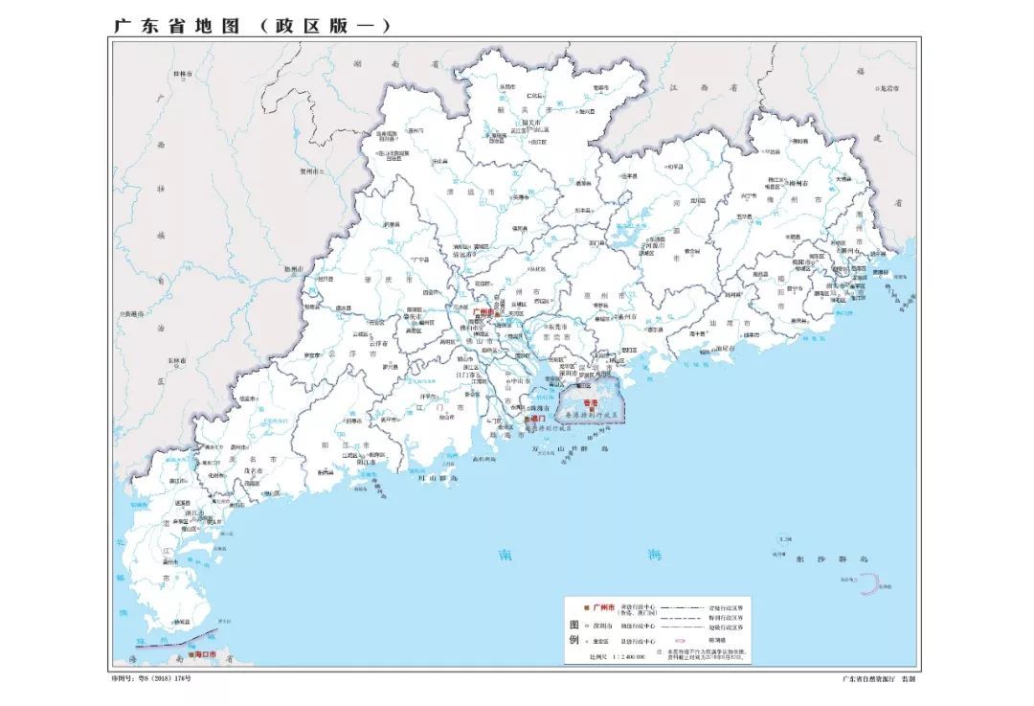The image size is (1034, 706).
Task: Click the 龙岩市 city label at top right
Action: (888, 87)
